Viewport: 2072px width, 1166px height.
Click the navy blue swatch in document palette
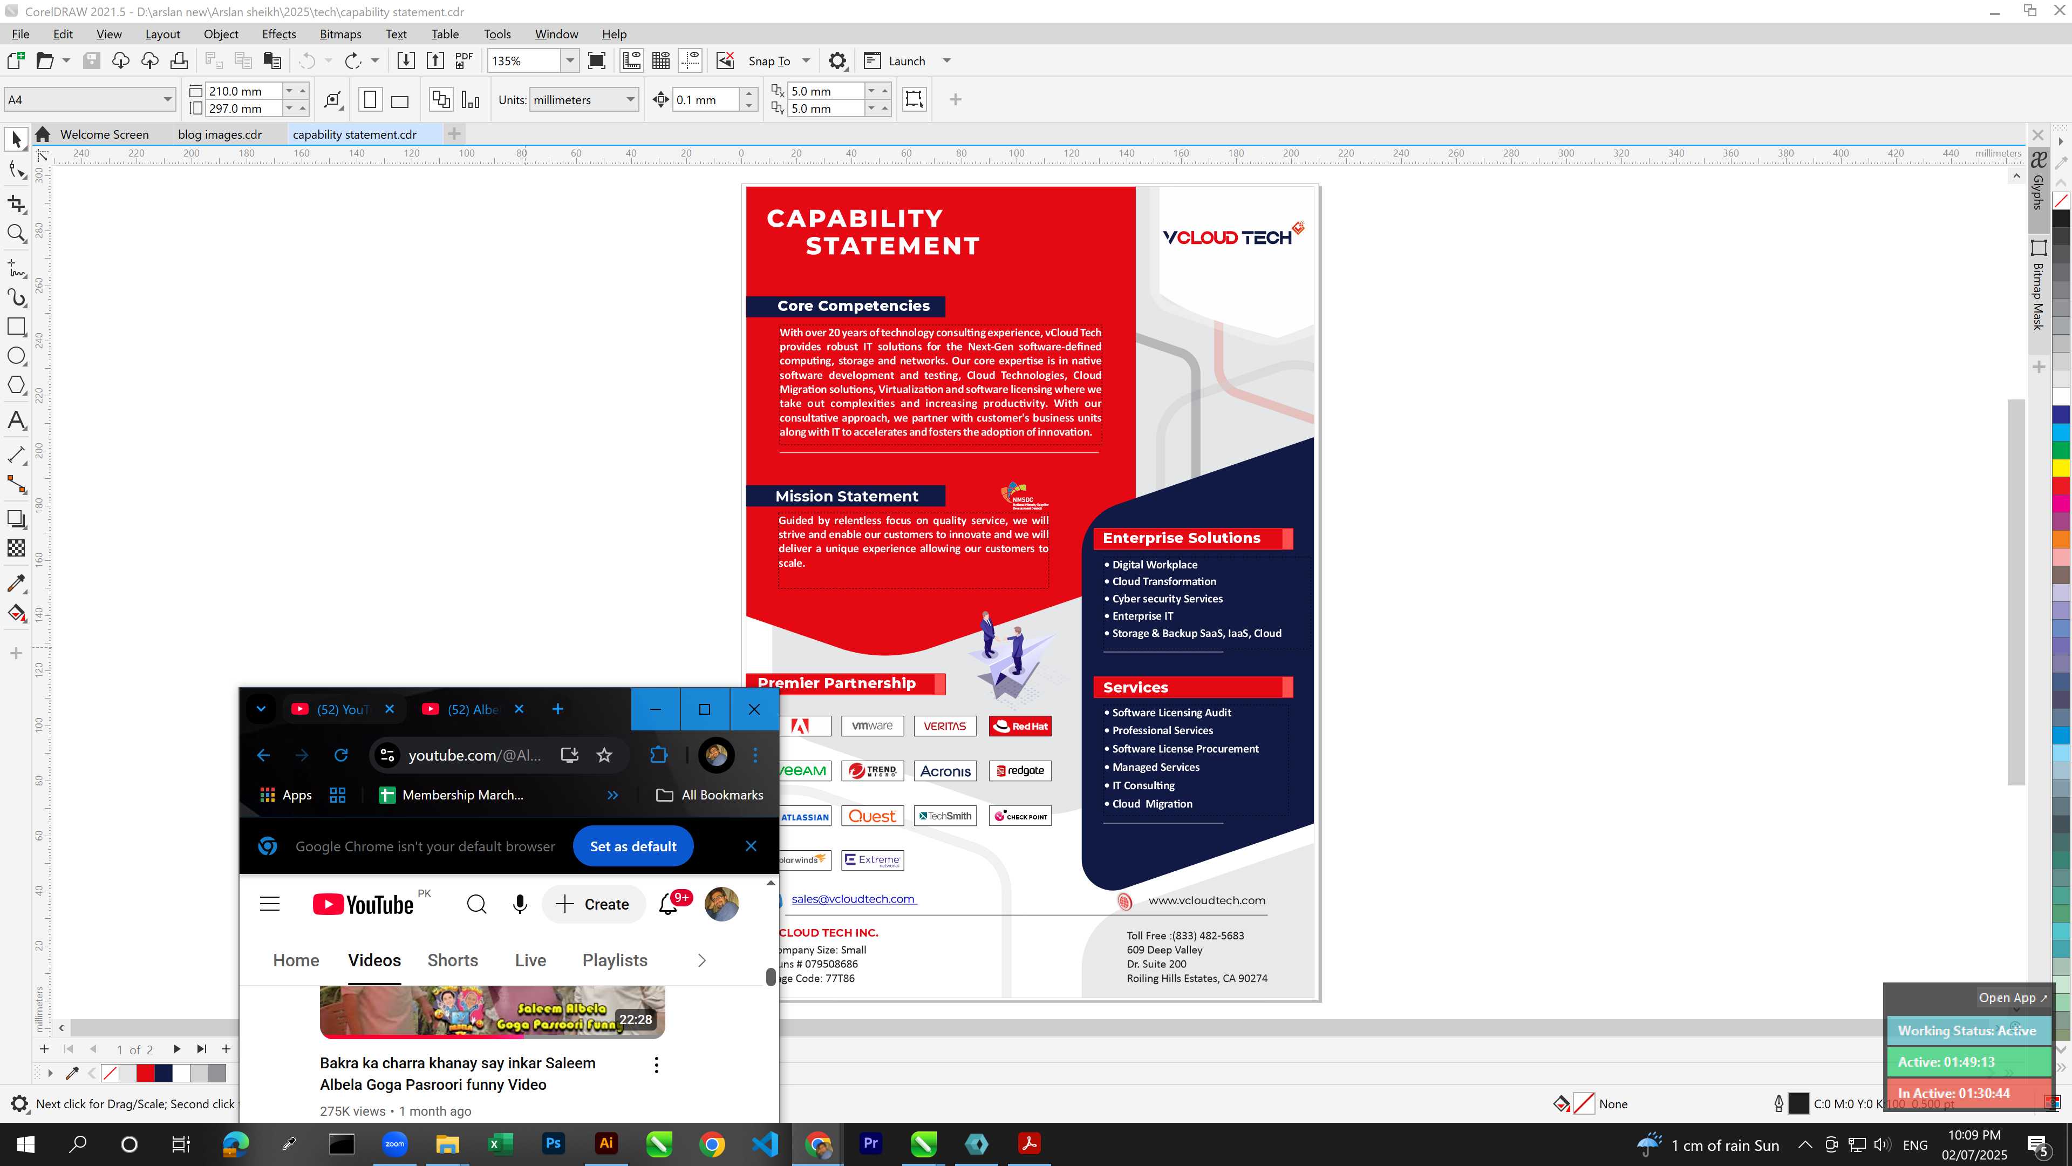pyautogui.click(x=164, y=1074)
